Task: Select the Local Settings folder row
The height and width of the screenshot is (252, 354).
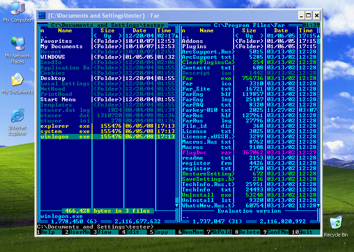Action: pyautogui.click(x=108, y=84)
